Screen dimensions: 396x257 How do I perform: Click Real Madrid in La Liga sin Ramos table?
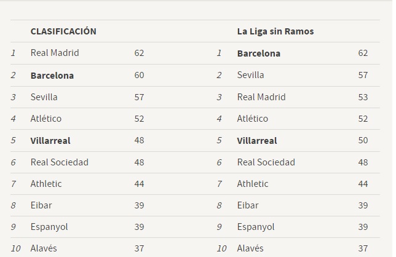pos(261,97)
